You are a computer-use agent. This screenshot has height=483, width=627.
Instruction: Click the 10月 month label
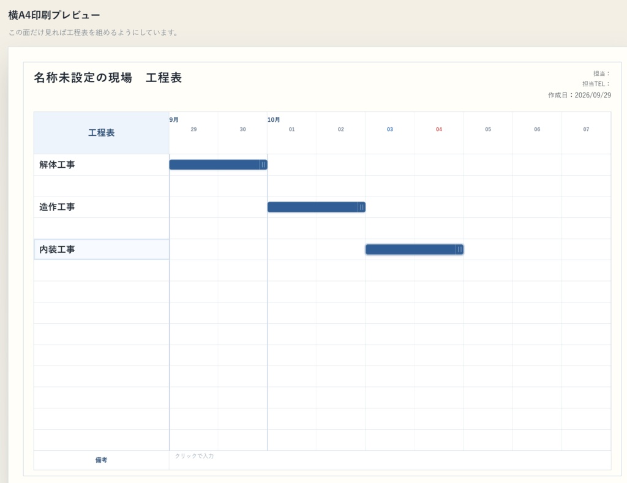pyautogui.click(x=274, y=119)
